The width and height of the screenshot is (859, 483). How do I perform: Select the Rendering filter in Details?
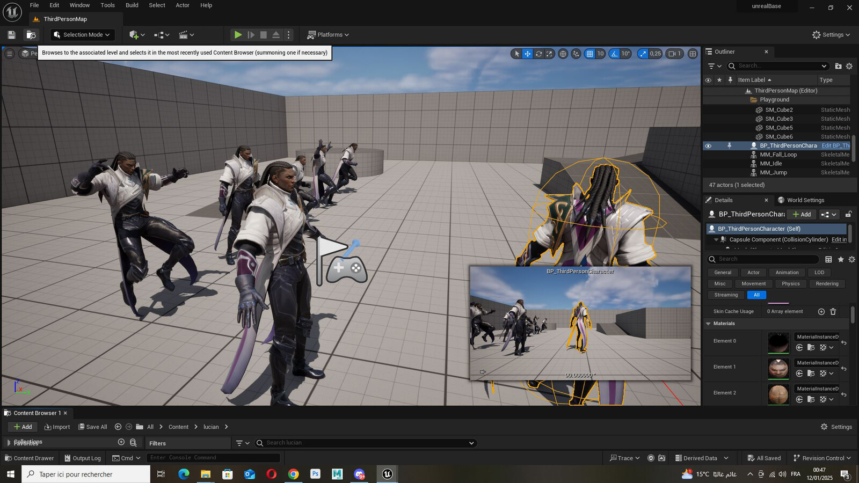click(x=827, y=284)
